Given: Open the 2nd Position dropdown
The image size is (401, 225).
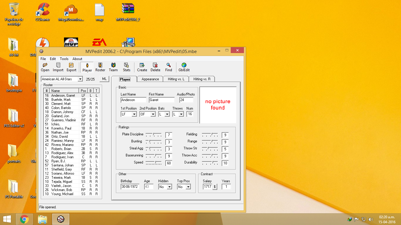Looking at the screenshot, I should tap(153, 114).
